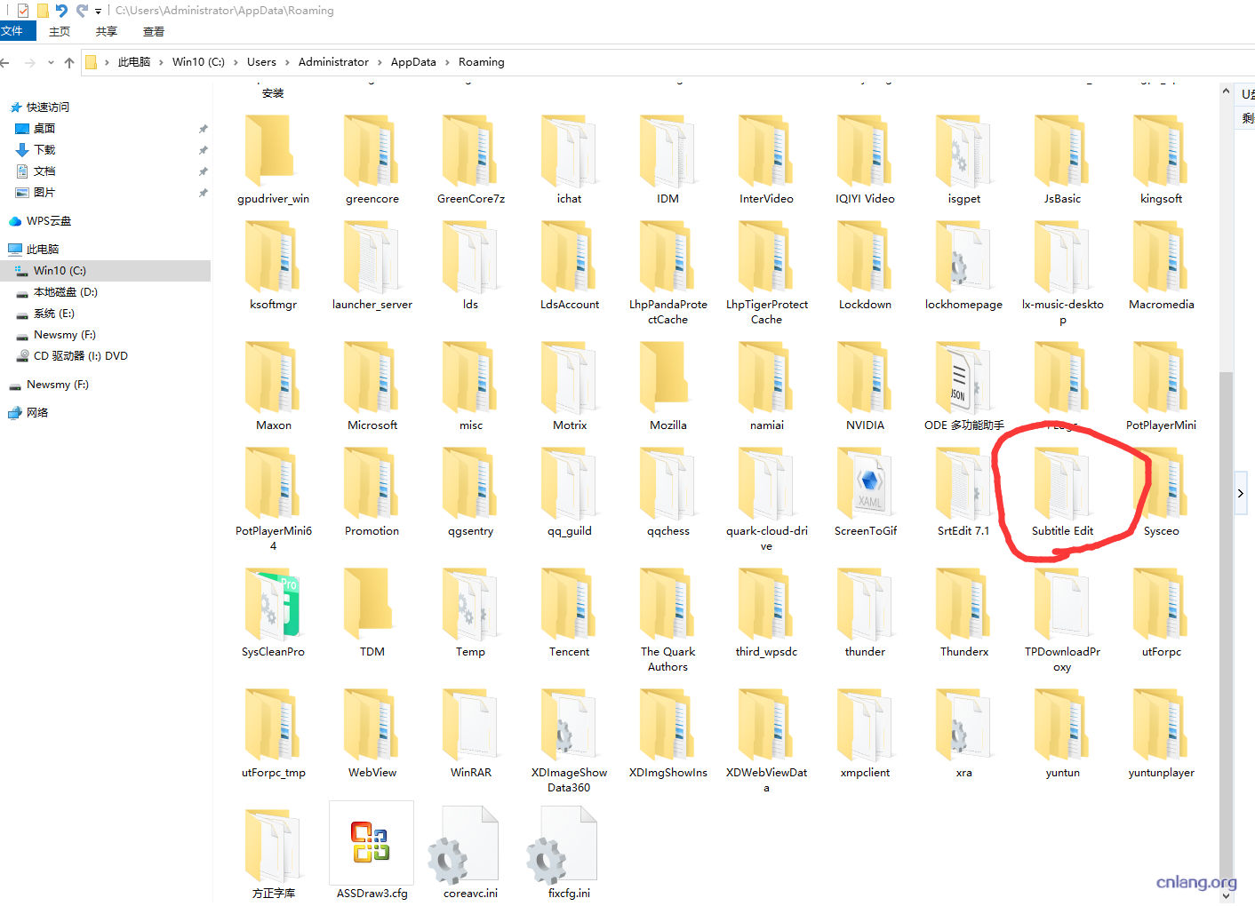Open CD 驱动器 (I:) DVD in navigation pane
Screen dimensions: 1255x906
click(80, 356)
